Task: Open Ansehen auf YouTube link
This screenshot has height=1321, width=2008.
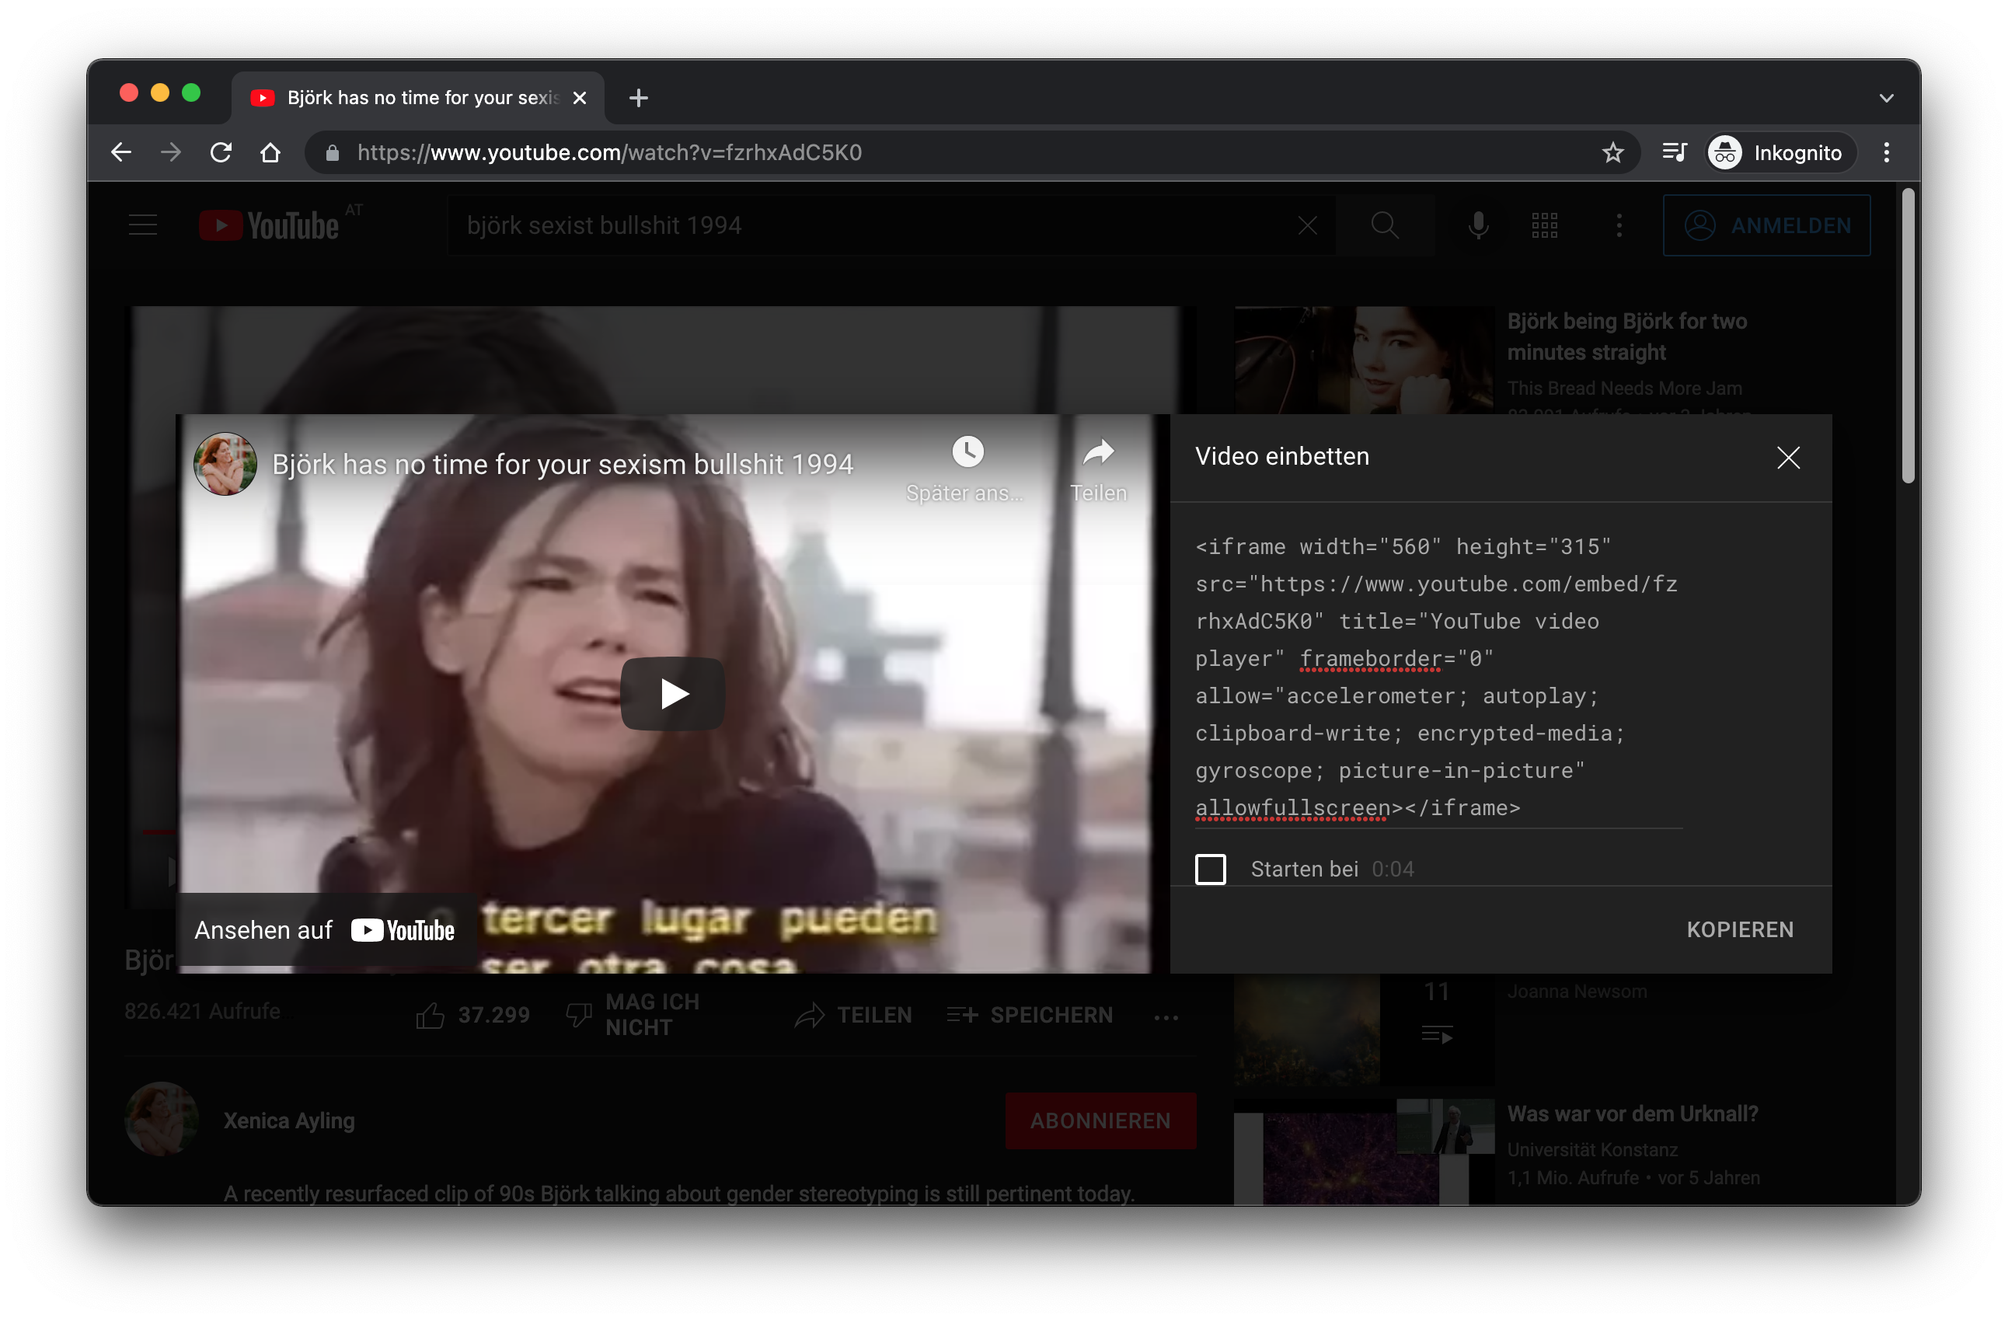Action: coord(325,929)
